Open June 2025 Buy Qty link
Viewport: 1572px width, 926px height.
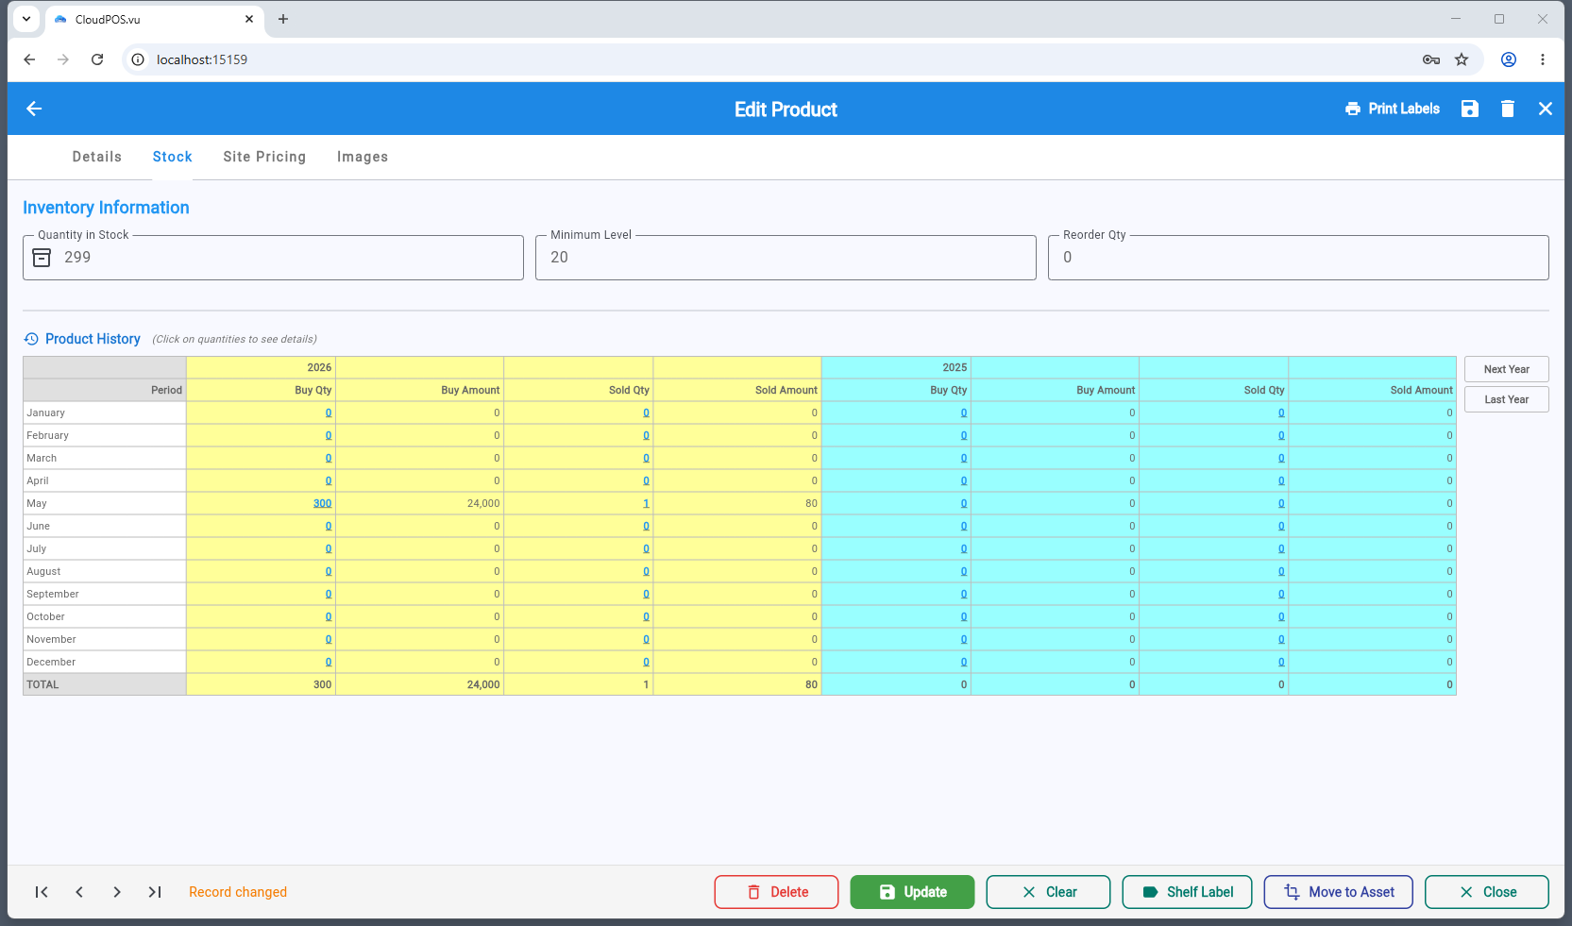[964, 526]
